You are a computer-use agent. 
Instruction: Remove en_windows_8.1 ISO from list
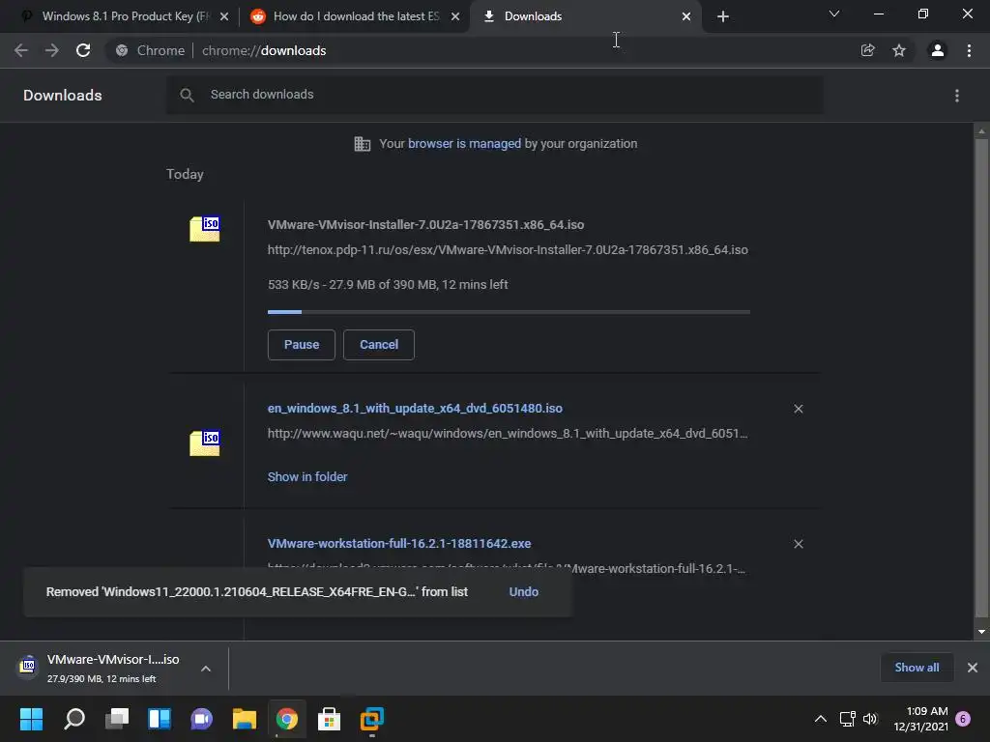798,409
